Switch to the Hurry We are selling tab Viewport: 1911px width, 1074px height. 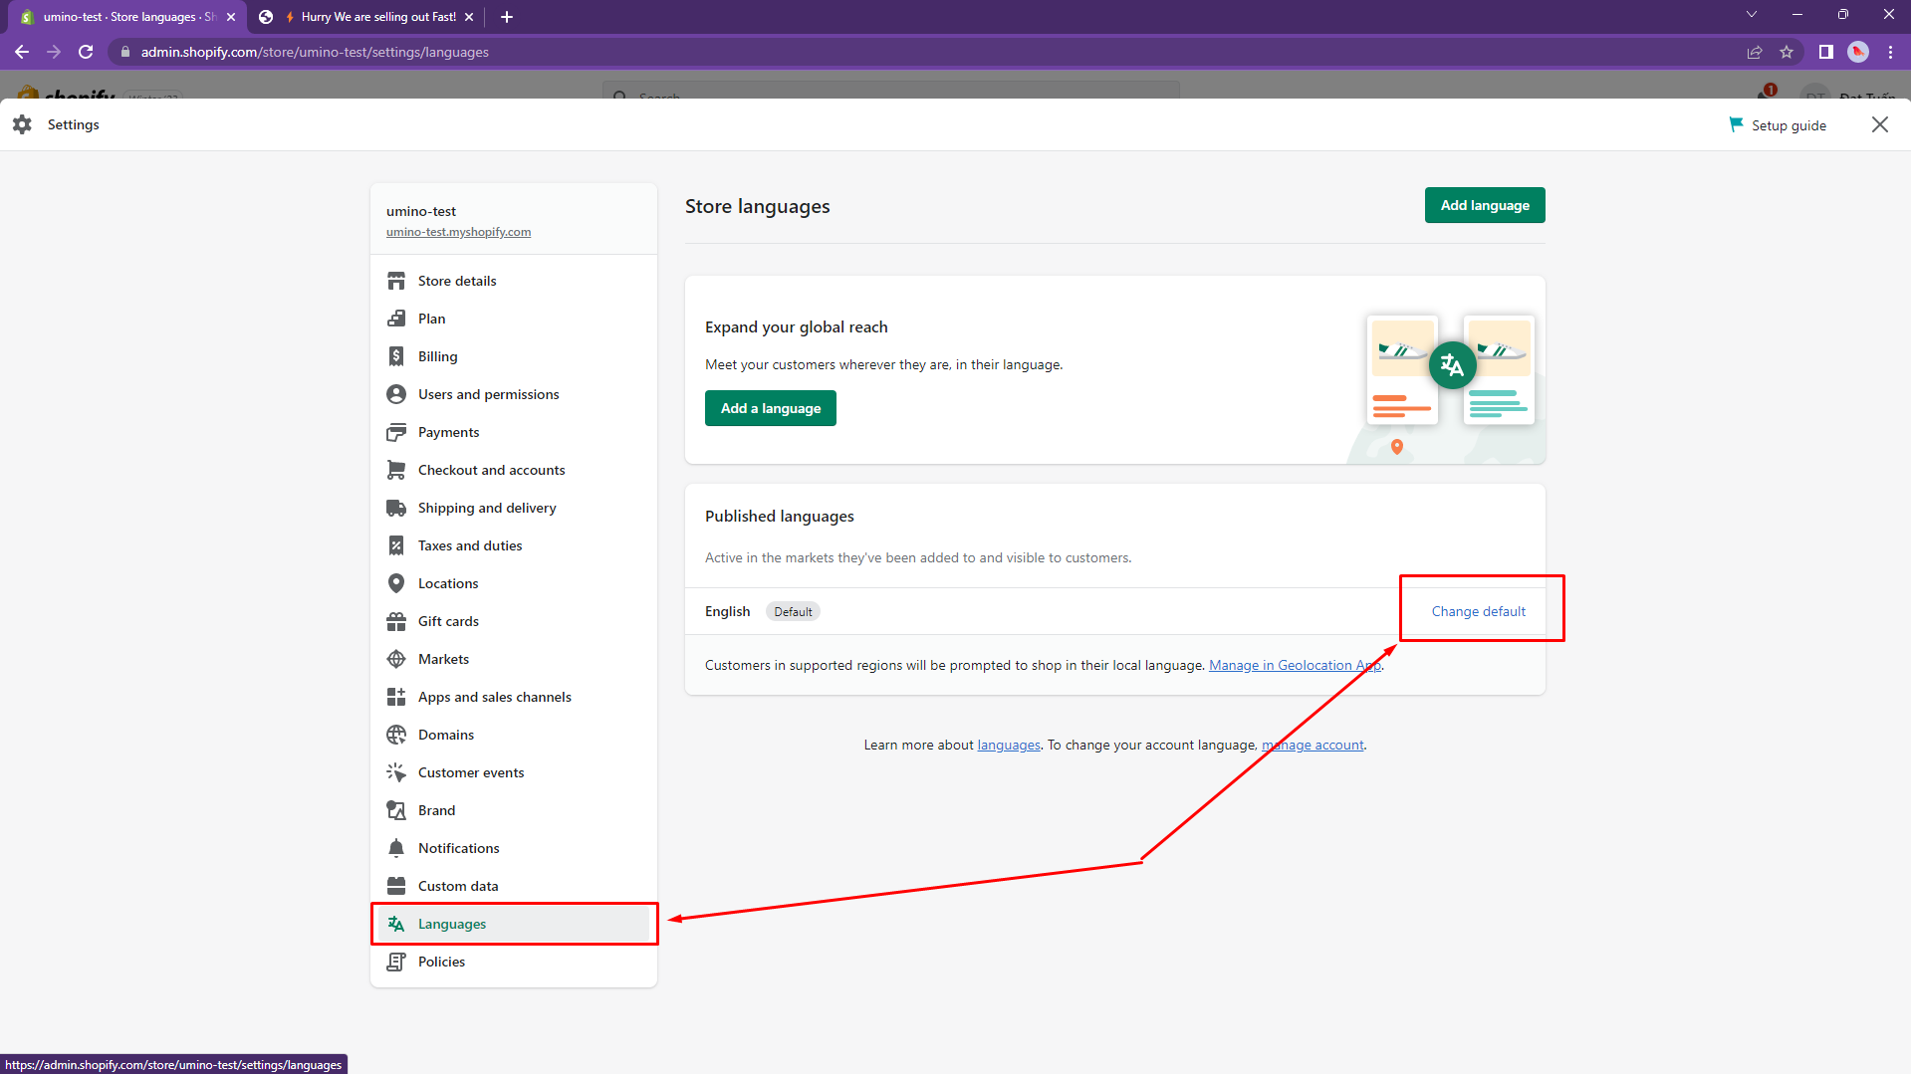tap(368, 17)
